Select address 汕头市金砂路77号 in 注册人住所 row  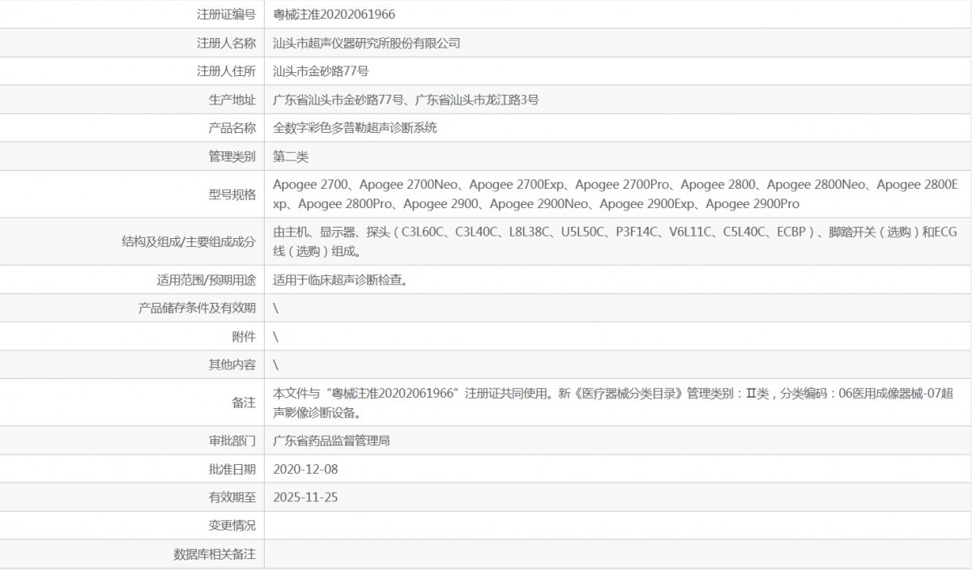click(x=322, y=71)
